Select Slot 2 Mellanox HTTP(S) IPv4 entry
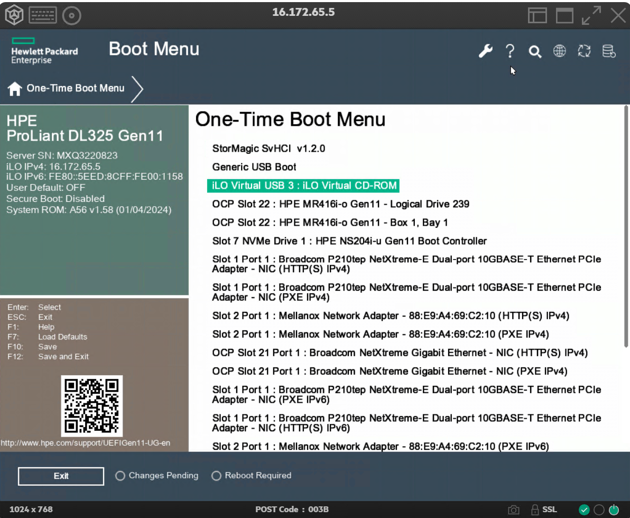This screenshot has width=630, height=518. point(391,316)
